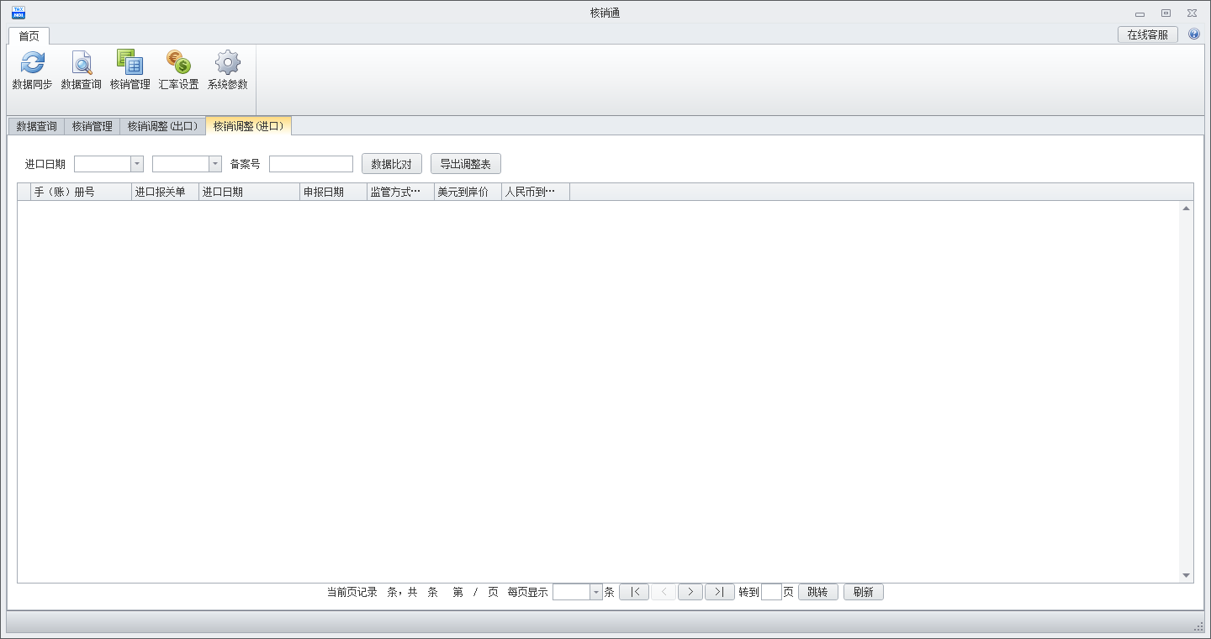Switch to the 核销调整(出口) tab
The height and width of the screenshot is (639, 1211).
coord(162,126)
